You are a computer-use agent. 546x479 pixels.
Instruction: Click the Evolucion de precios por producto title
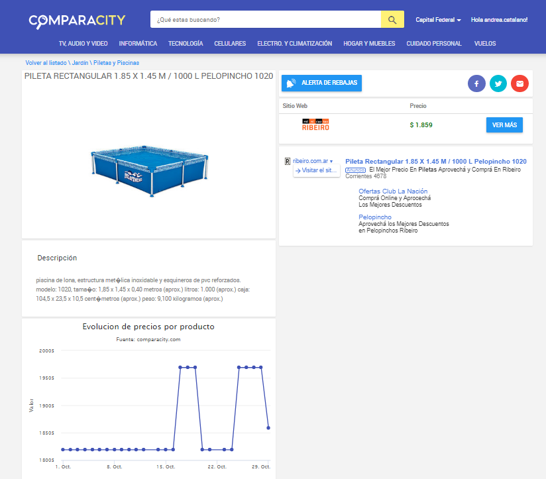[148, 327]
